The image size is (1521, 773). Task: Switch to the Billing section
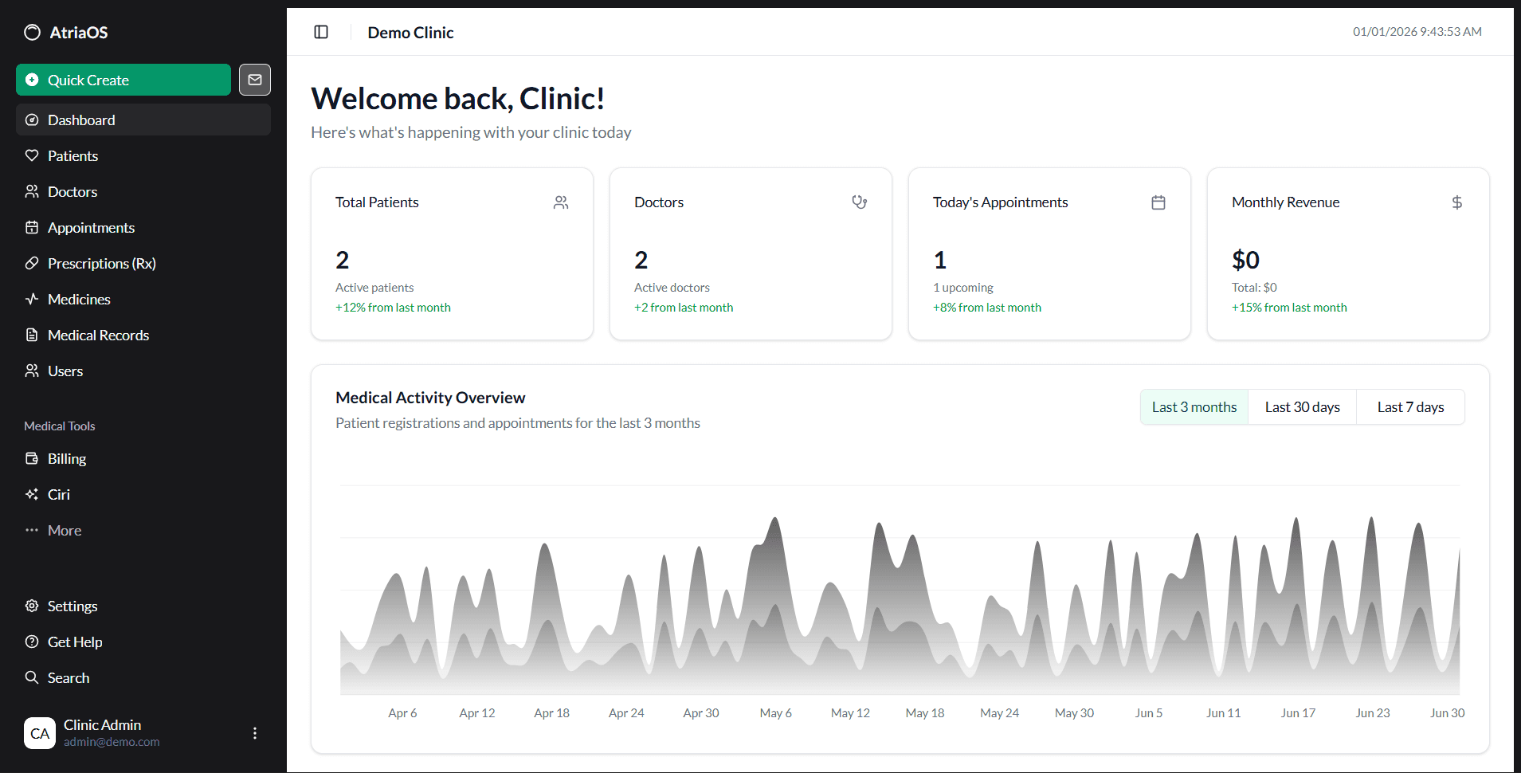coord(66,458)
